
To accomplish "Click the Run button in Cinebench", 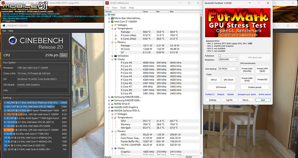I will [64, 55].
